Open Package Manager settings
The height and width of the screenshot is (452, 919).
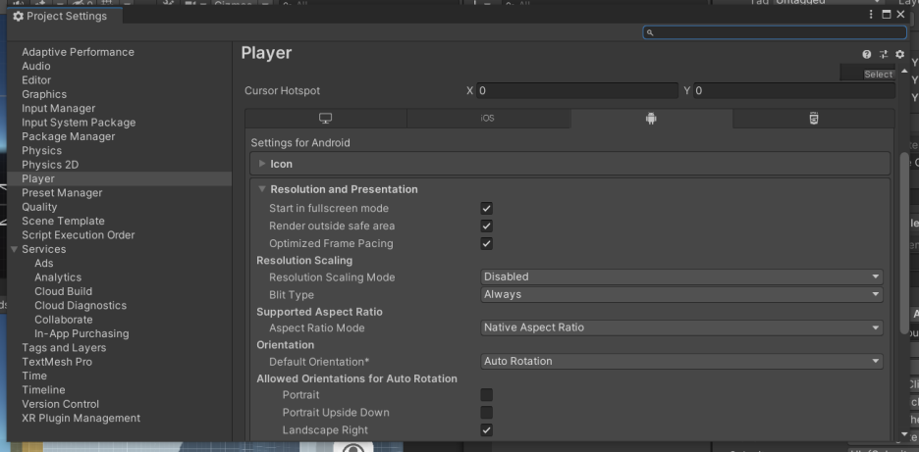pyautogui.click(x=69, y=136)
